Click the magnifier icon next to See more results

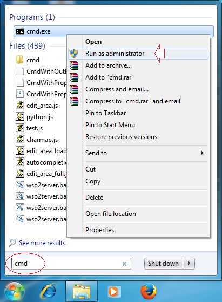click(12, 243)
